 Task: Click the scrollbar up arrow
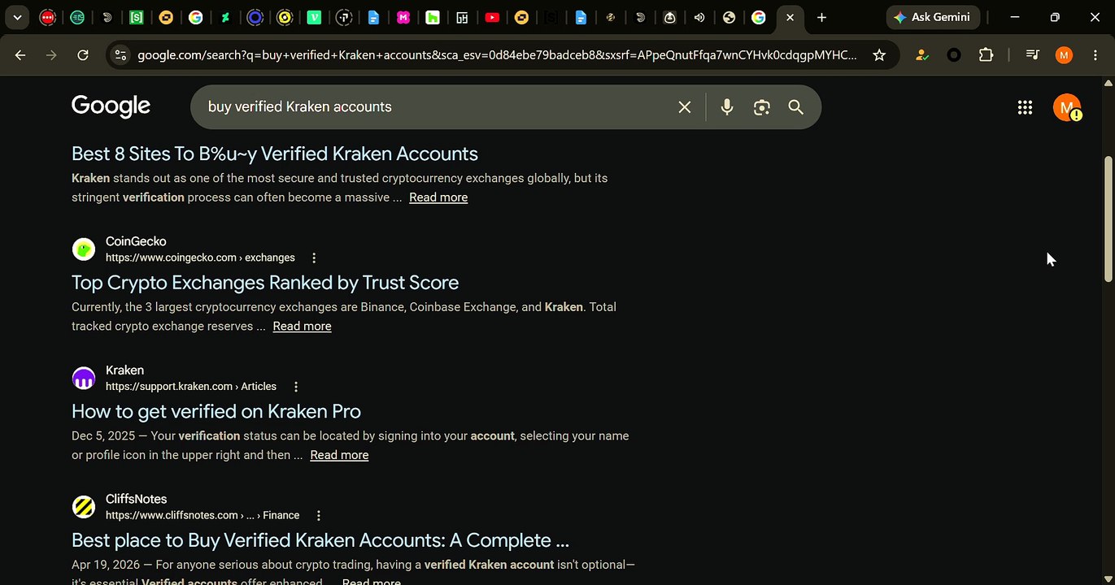(1108, 83)
